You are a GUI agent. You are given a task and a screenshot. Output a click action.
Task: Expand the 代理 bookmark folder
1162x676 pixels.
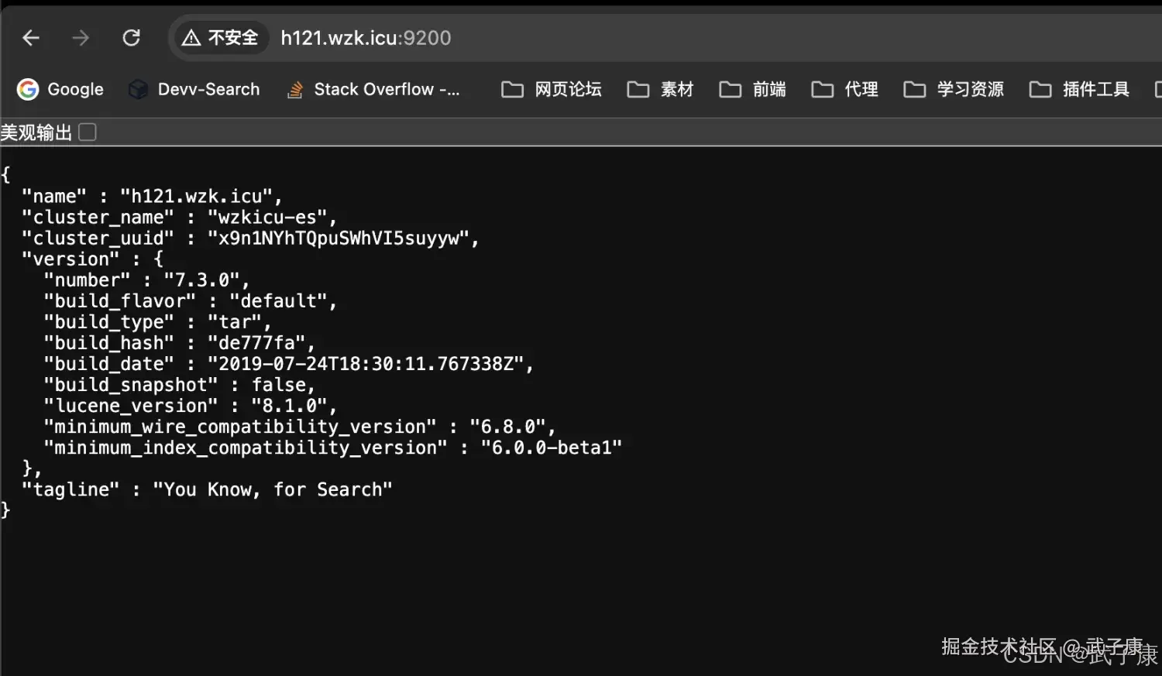844,90
